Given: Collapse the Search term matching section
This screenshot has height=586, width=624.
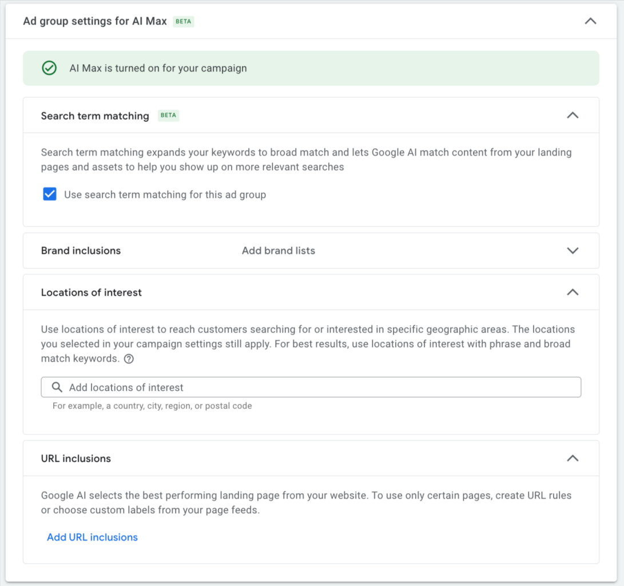Looking at the screenshot, I should click(x=573, y=116).
